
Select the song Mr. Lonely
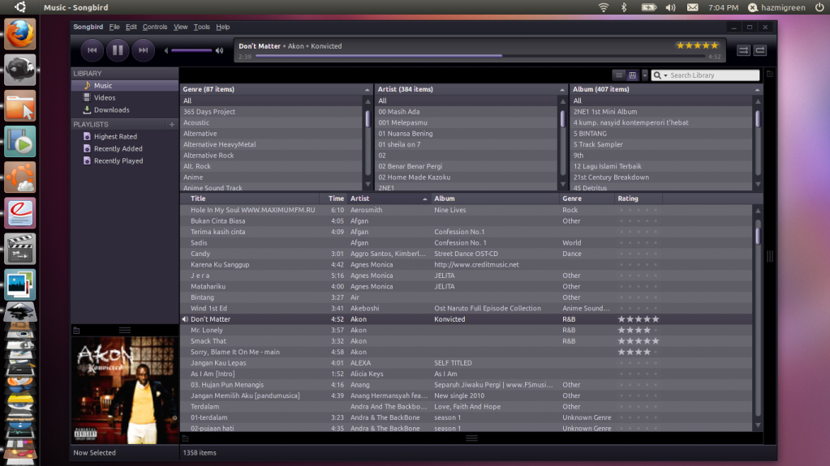pyautogui.click(x=466, y=330)
